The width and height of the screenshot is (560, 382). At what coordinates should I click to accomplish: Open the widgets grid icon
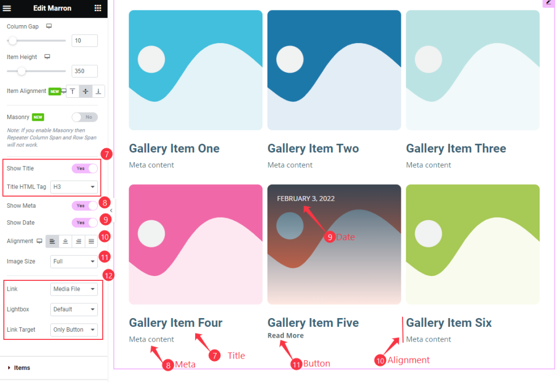[98, 8]
